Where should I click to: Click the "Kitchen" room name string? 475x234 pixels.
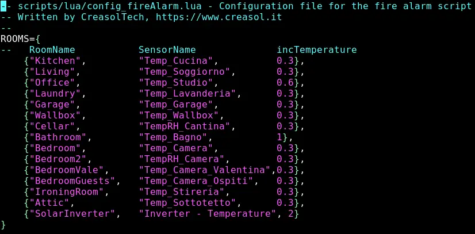pos(55,61)
